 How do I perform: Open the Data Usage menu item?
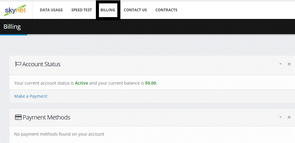click(x=51, y=10)
